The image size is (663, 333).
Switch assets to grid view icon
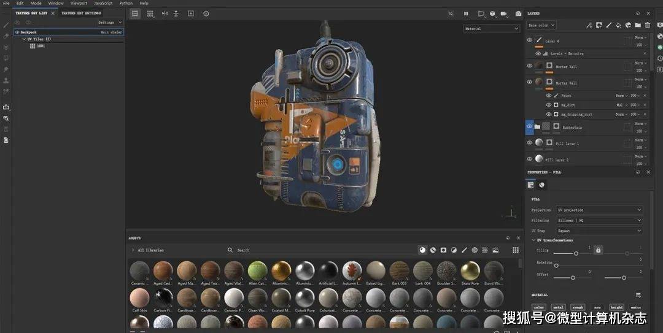(x=516, y=250)
